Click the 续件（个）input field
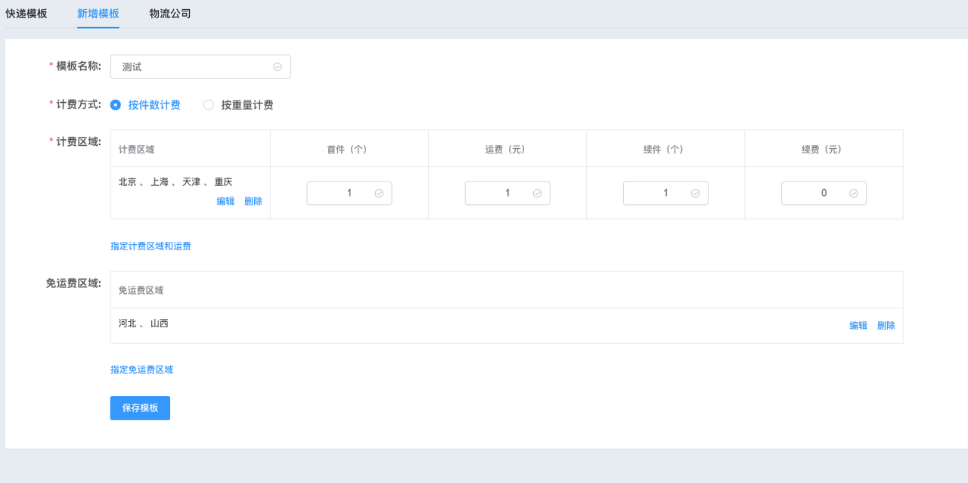This screenshot has width=968, height=483. coord(665,193)
